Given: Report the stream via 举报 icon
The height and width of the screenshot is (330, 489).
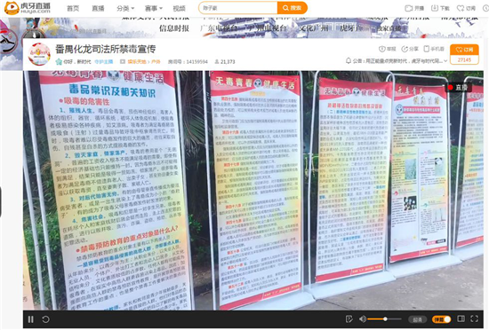Looking at the screenshot, I should click(x=387, y=49).
